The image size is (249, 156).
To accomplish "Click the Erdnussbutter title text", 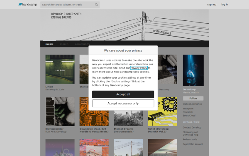I will click(54, 129).
